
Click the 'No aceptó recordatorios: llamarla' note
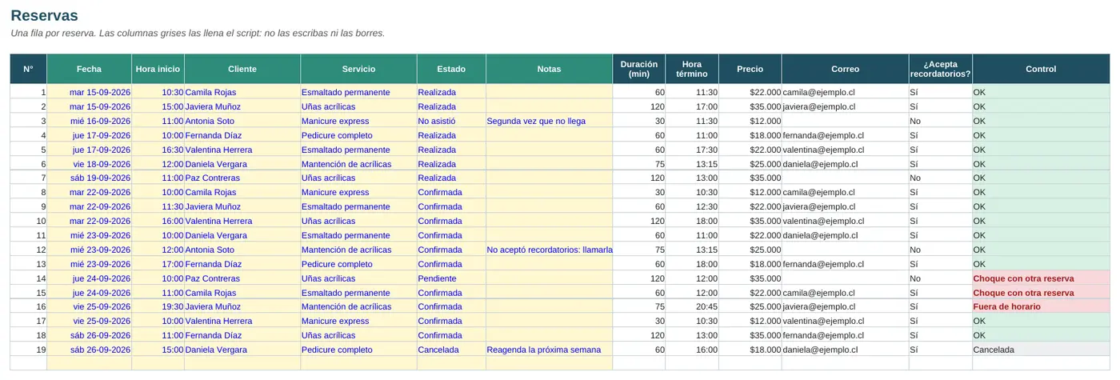[x=549, y=250]
